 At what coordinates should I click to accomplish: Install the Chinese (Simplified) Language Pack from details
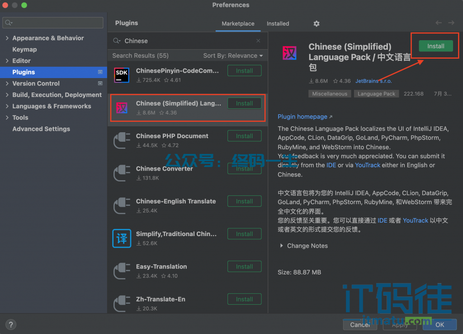click(435, 46)
